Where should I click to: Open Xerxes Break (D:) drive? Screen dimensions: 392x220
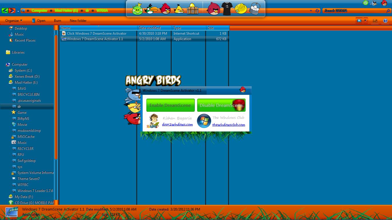click(27, 76)
